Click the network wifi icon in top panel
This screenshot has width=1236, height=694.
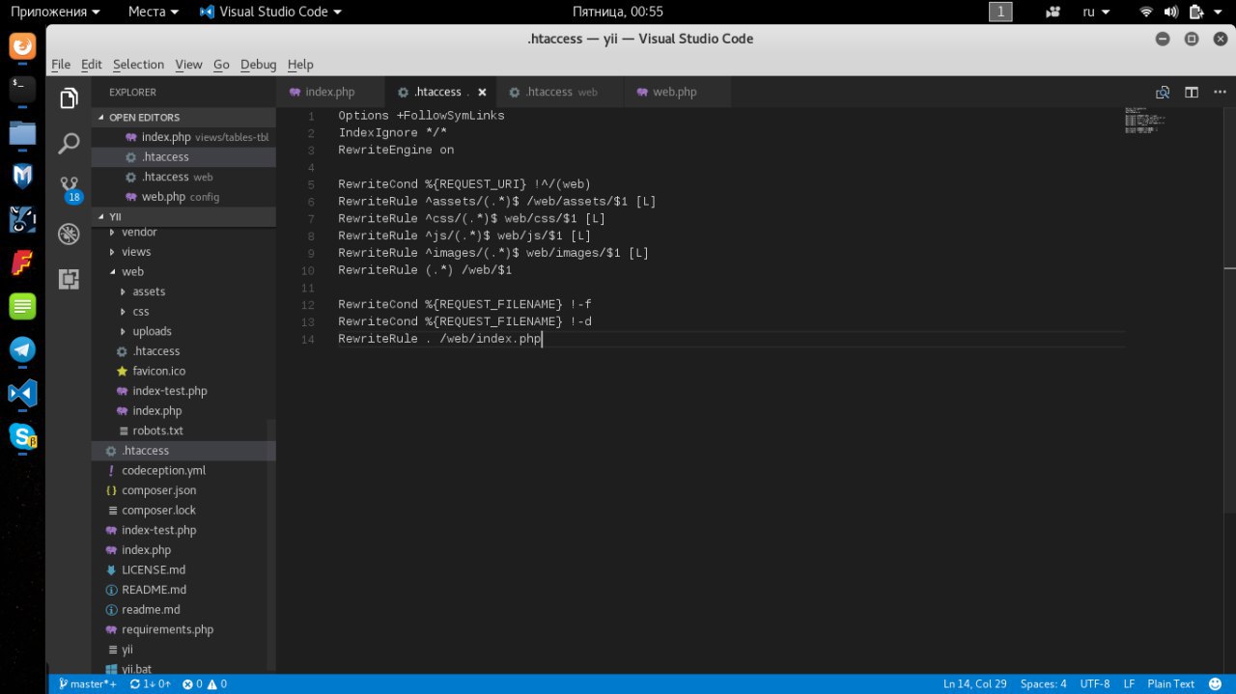pos(1146,12)
